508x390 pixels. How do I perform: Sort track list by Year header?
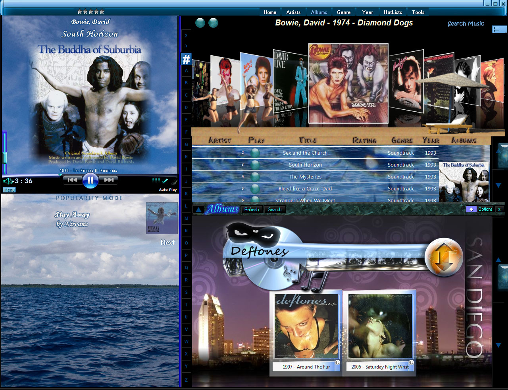(431, 140)
